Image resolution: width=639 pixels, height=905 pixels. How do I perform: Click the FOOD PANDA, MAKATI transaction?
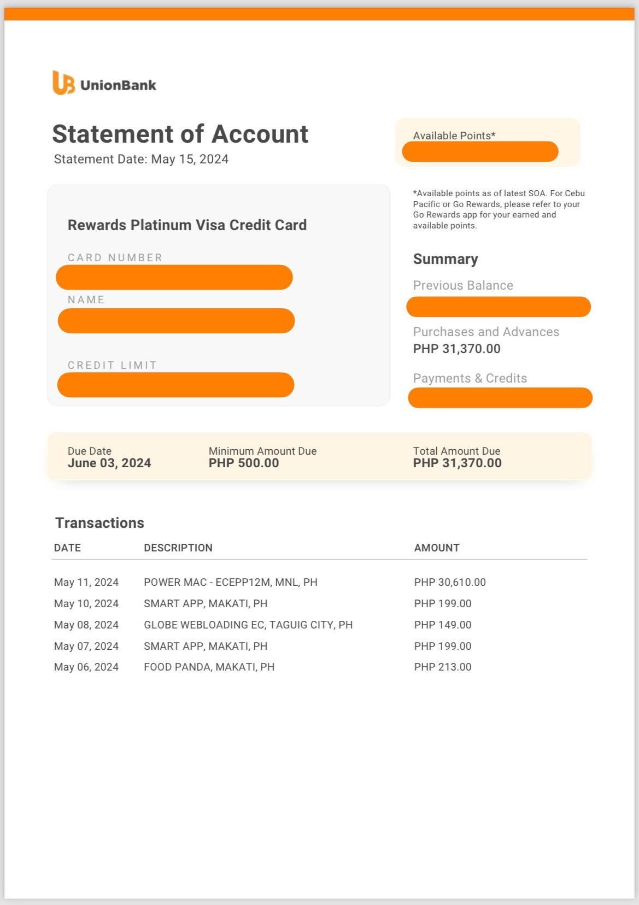click(209, 667)
